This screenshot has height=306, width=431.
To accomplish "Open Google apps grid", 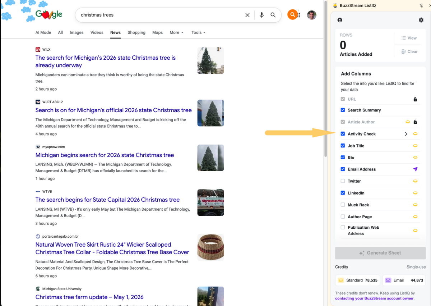I will point(299,15).
